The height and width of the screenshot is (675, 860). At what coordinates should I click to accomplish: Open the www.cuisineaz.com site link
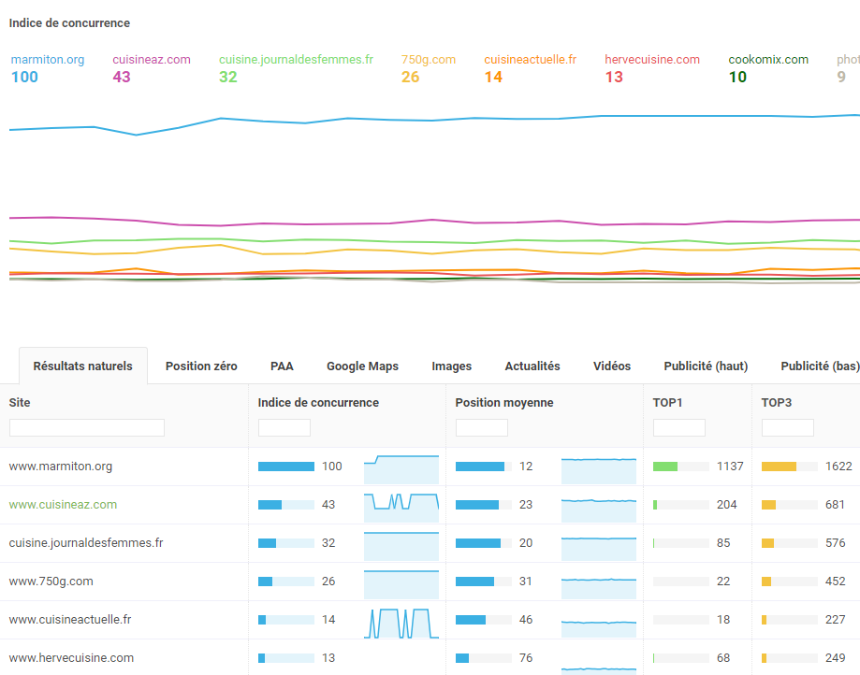63,505
